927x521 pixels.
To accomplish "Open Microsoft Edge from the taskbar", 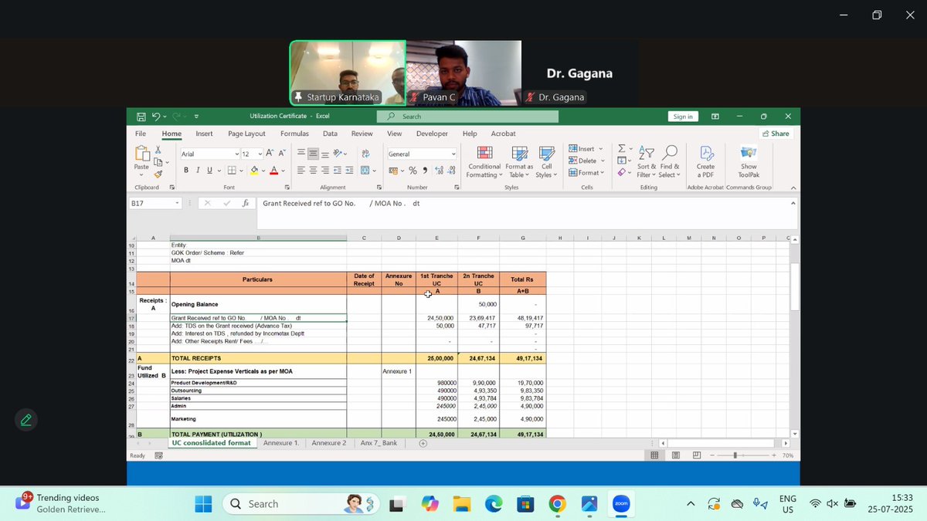I will click(x=493, y=504).
